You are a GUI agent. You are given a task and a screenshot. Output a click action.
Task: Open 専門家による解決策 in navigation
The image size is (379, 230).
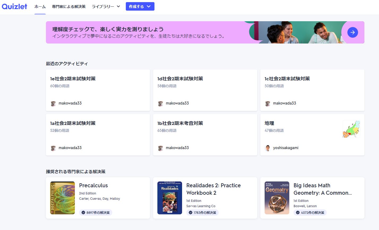pyautogui.click(x=69, y=7)
